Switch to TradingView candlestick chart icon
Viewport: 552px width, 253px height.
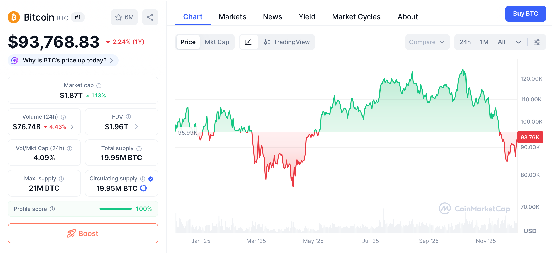pos(267,42)
